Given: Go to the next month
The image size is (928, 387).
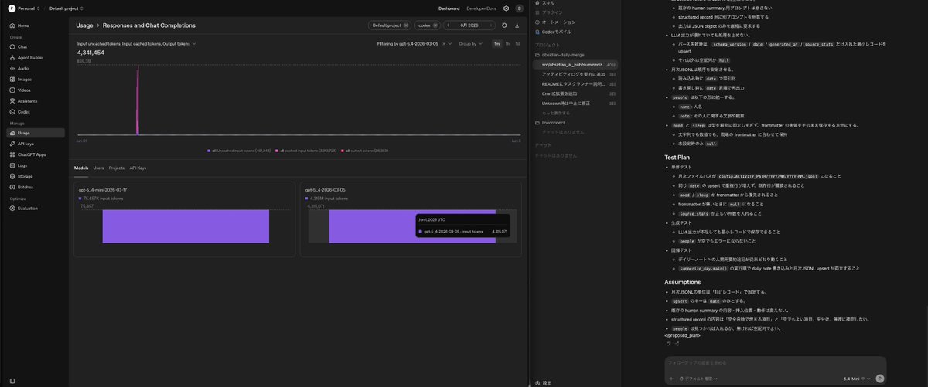Looking at the screenshot, I should point(490,25).
